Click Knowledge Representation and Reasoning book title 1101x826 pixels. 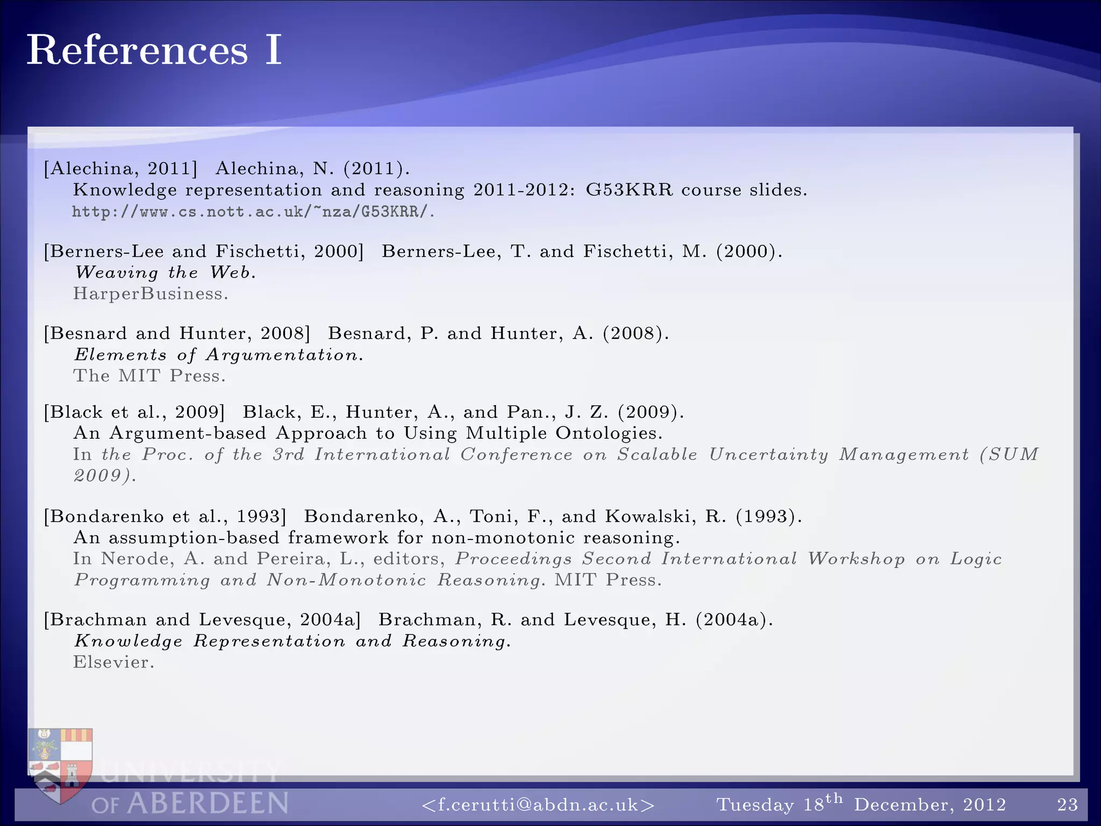click(x=292, y=641)
